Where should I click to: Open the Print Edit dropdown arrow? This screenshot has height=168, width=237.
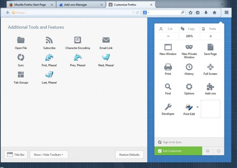pyautogui.click(x=198, y=107)
